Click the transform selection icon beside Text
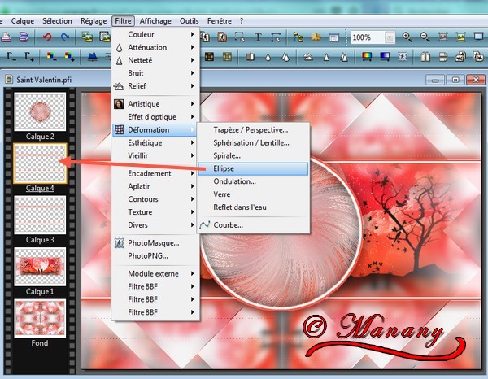The height and width of the screenshot is (379, 488). point(276,37)
